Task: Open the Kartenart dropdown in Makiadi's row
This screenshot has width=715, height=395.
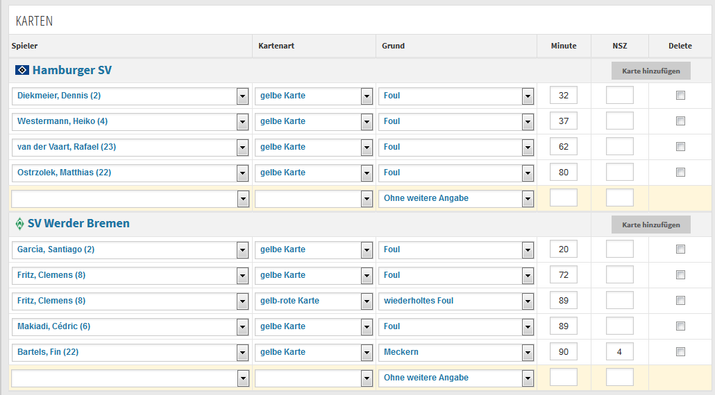Action: 314,326
